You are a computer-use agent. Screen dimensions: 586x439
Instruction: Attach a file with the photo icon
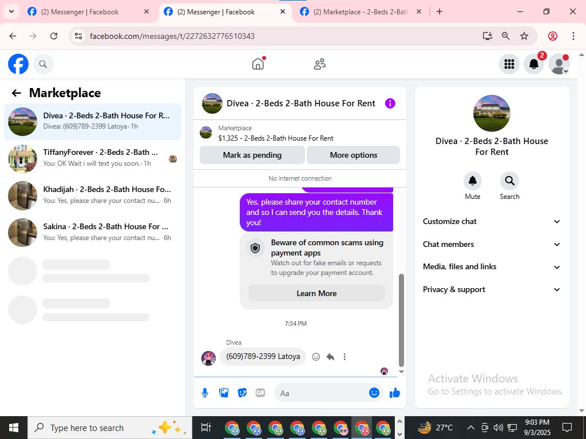(x=224, y=393)
